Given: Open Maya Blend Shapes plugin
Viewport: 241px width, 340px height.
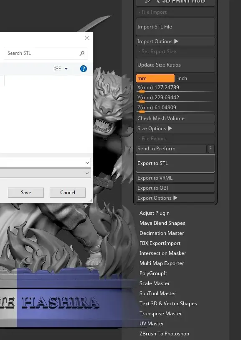Looking at the screenshot, I should click(162, 223).
